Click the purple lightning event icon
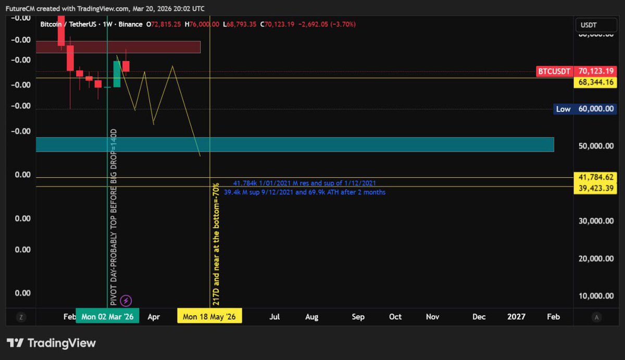The width and height of the screenshot is (625, 360). pos(126,301)
